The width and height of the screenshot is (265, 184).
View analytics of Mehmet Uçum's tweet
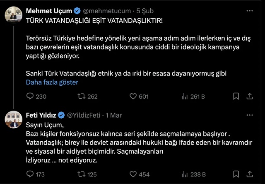click(x=185, y=97)
